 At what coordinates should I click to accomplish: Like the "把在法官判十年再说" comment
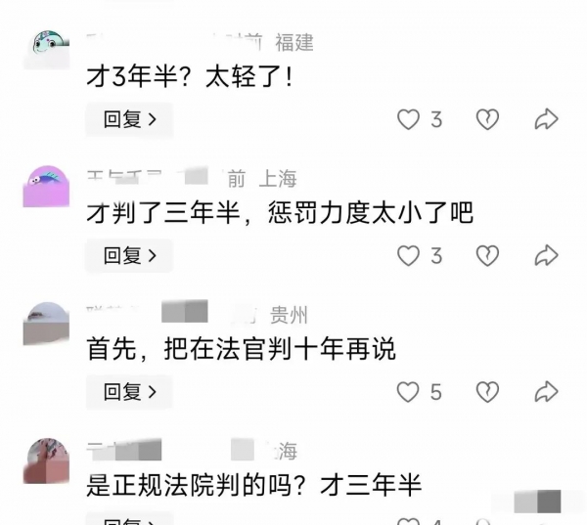[x=408, y=392]
